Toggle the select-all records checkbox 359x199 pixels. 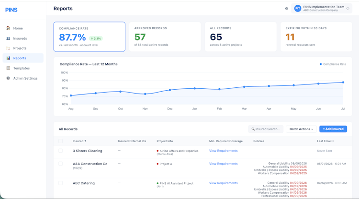click(60, 141)
